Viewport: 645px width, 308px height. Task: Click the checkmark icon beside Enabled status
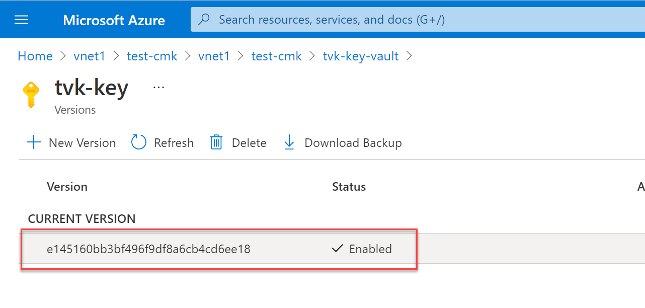pyautogui.click(x=337, y=249)
